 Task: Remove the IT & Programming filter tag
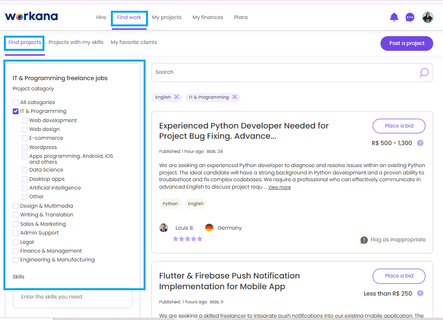234,97
